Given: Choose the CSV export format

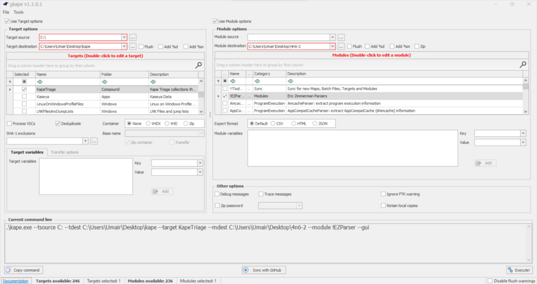Looking at the screenshot, I should [x=273, y=124].
